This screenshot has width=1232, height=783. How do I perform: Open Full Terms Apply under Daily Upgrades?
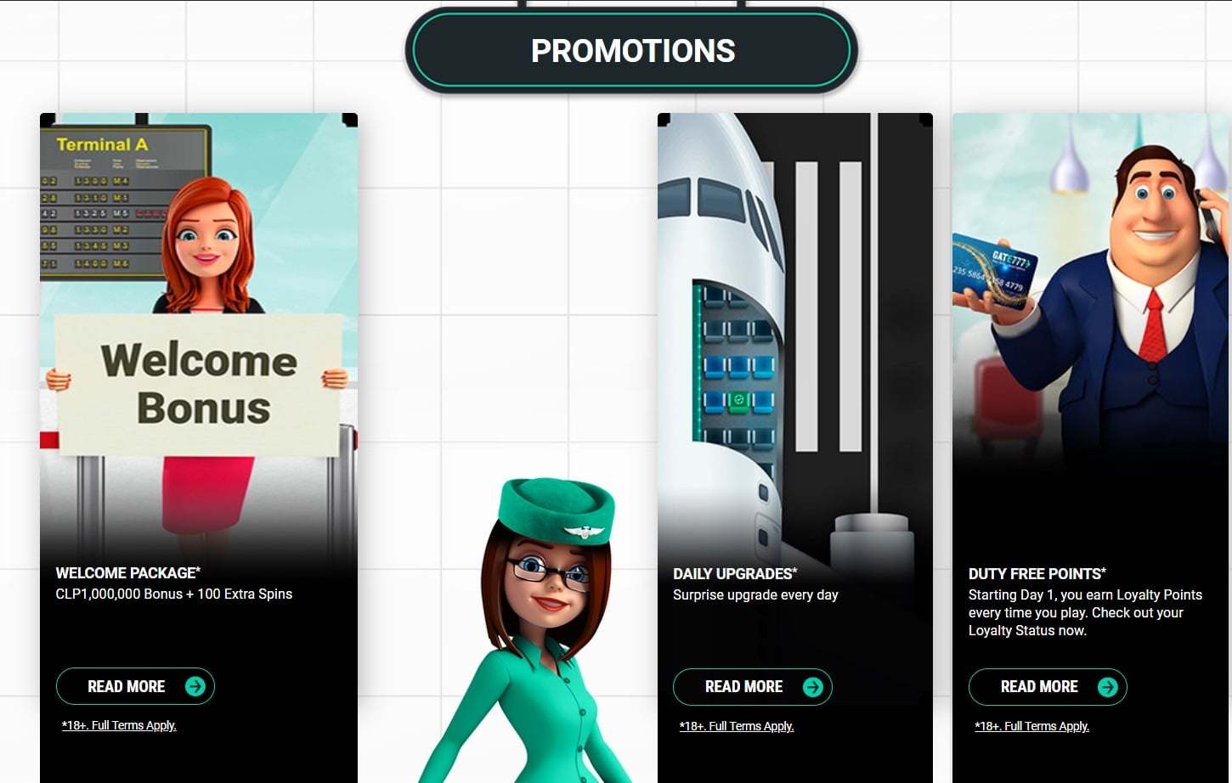[737, 726]
